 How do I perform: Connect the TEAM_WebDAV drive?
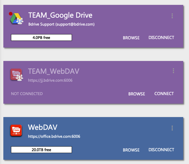164,94
